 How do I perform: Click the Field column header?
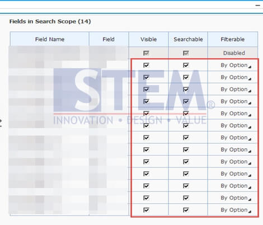[109, 39]
